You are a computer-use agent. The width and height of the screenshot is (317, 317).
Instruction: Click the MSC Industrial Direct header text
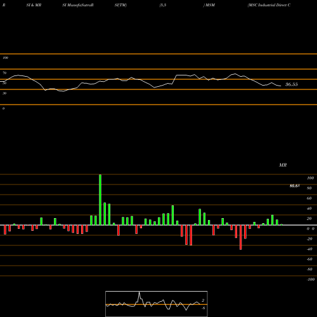tap(269, 5)
